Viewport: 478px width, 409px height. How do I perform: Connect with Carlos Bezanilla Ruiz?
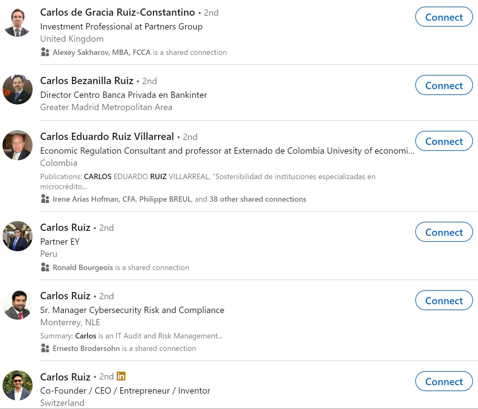click(444, 85)
